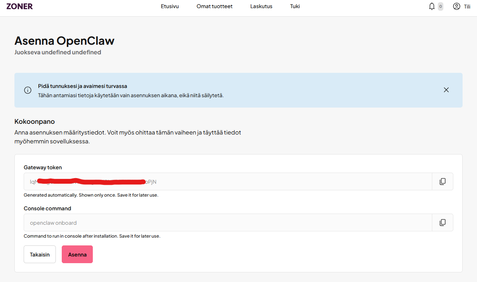Image resolution: width=477 pixels, height=282 pixels.
Task: Click the 'Anna asennuksen määritystiedot' description
Action: tap(128, 137)
